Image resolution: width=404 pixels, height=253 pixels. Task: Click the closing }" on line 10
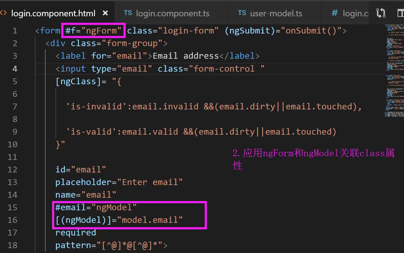pos(60,144)
